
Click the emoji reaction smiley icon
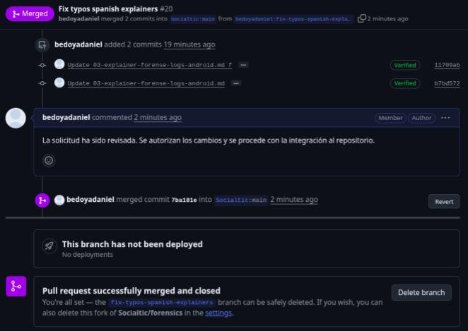tap(49, 160)
